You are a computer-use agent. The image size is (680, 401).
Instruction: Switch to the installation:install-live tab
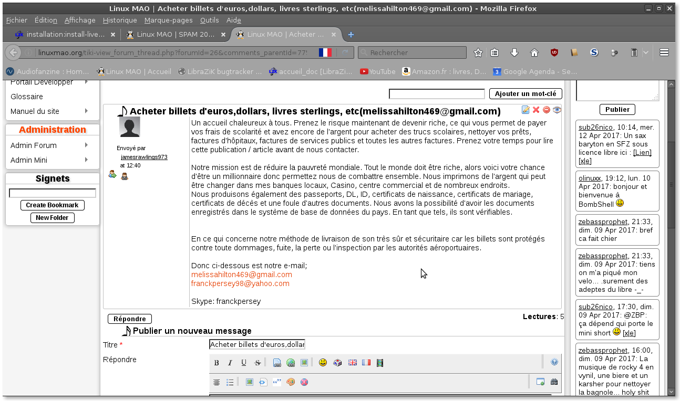65,35
